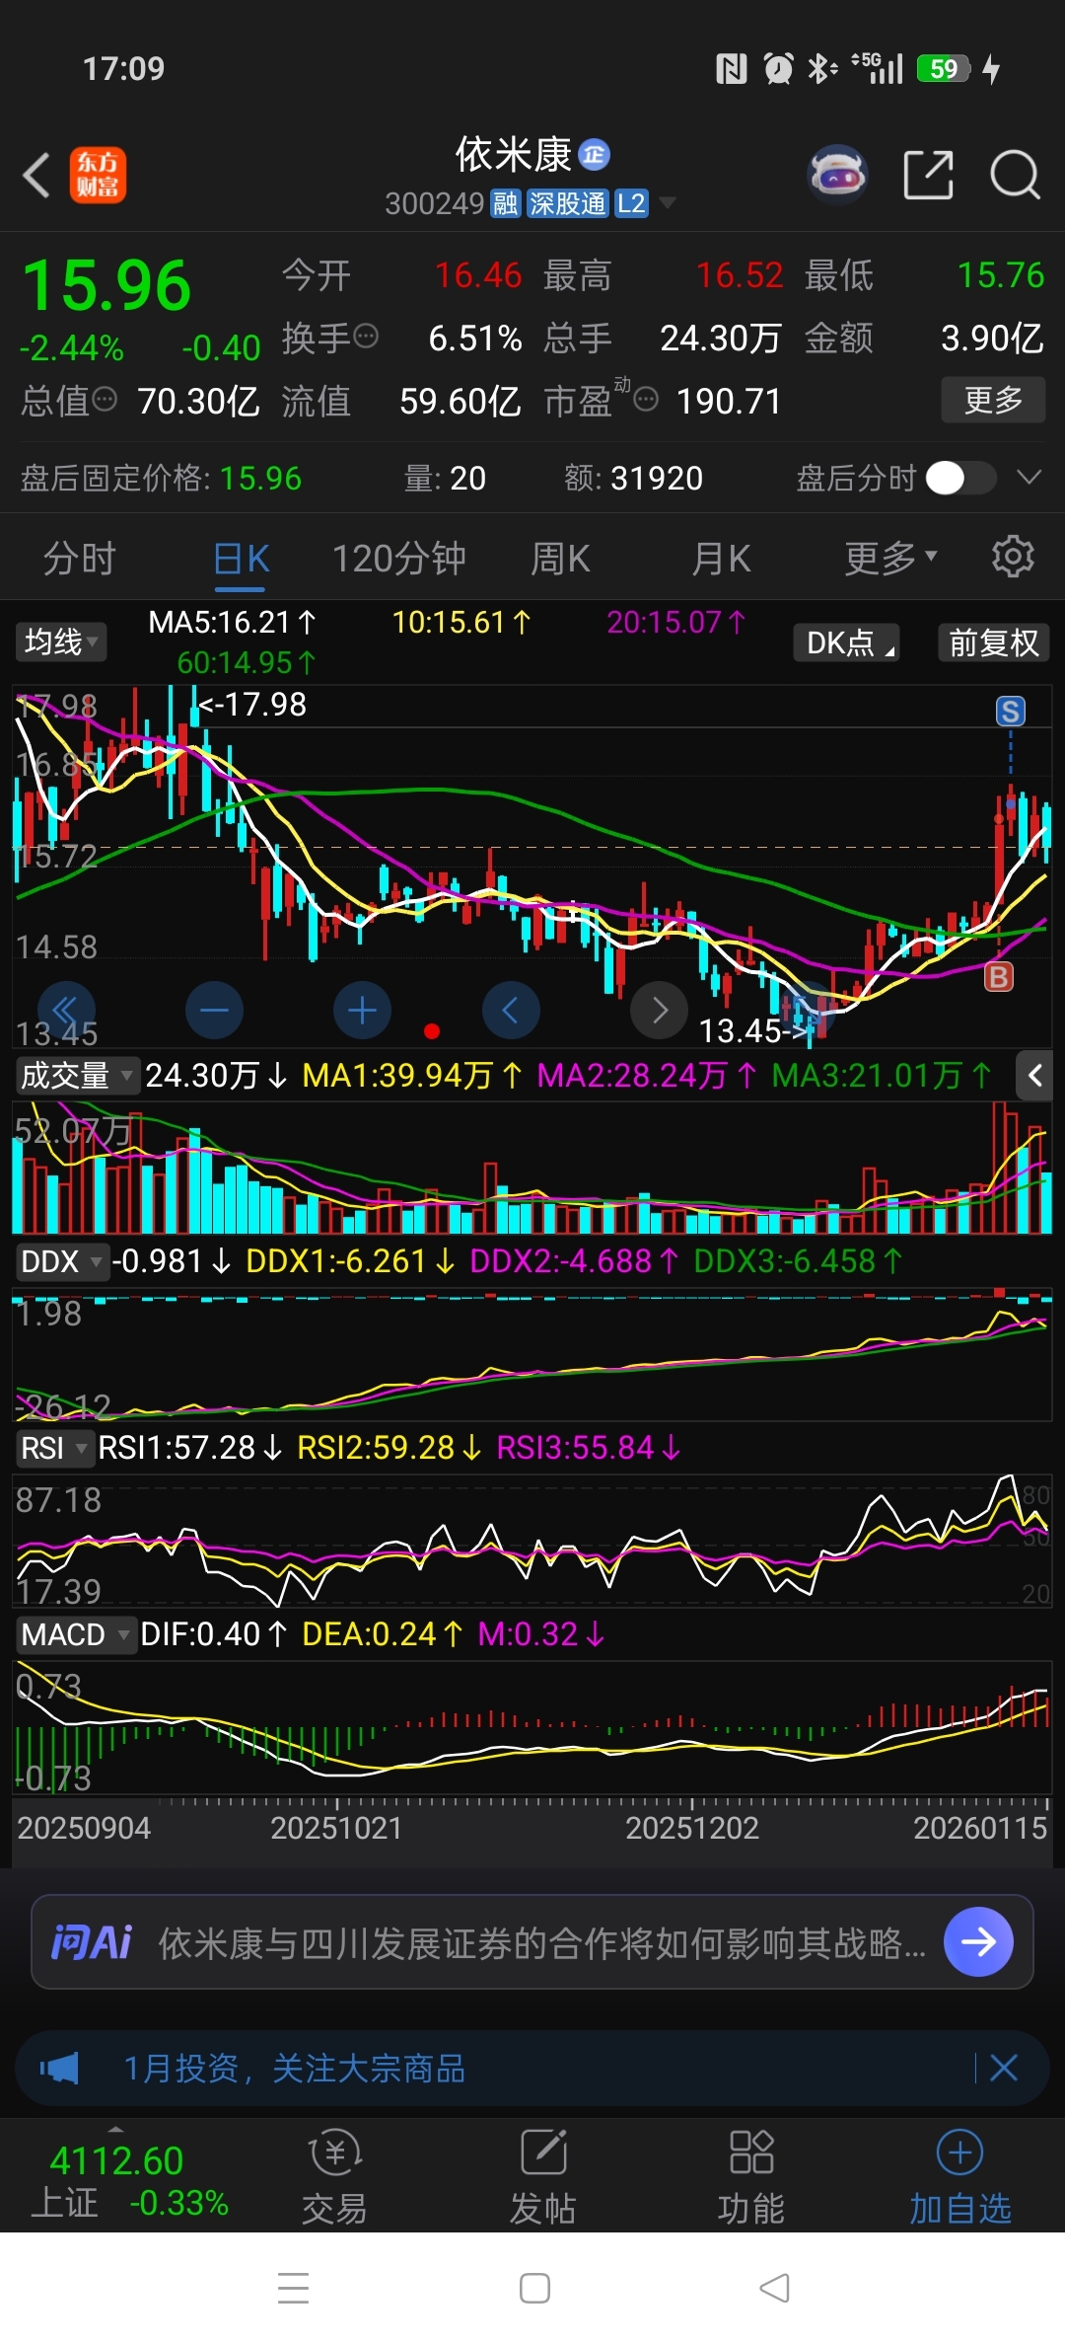
Task: Tap the Android home button
Action: (x=534, y=2288)
